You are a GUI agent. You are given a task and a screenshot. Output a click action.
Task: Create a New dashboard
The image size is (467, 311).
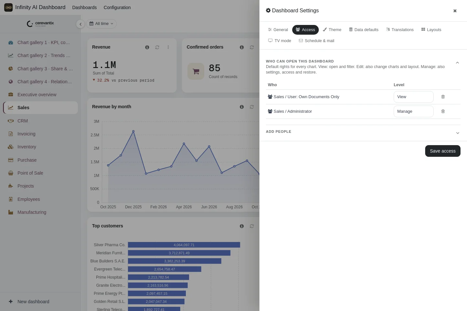pyautogui.click(x=40, y=302)
